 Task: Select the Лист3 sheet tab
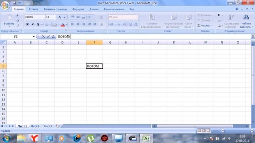(48, 126)
